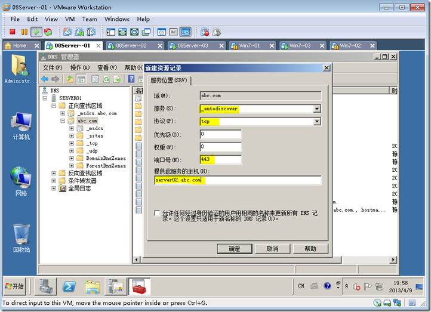The width and height of the screenshot is (431, 312).
Task: Open the 回收站 recycle bin icon
Action: pos(21,238)
